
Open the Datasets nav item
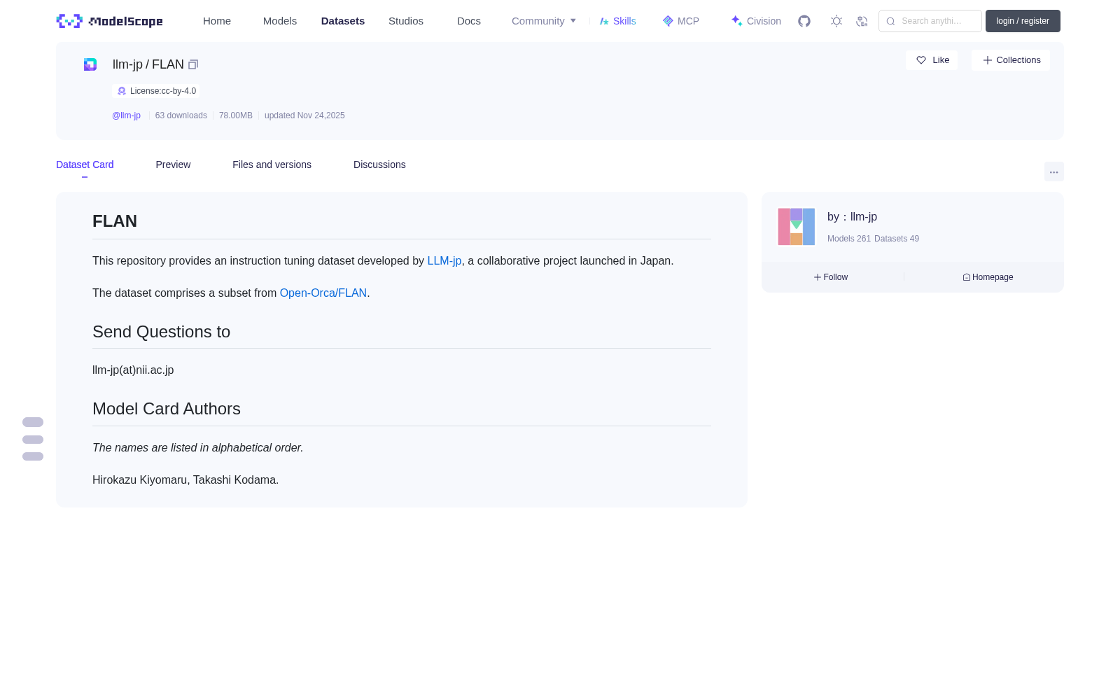coord(343,21)
